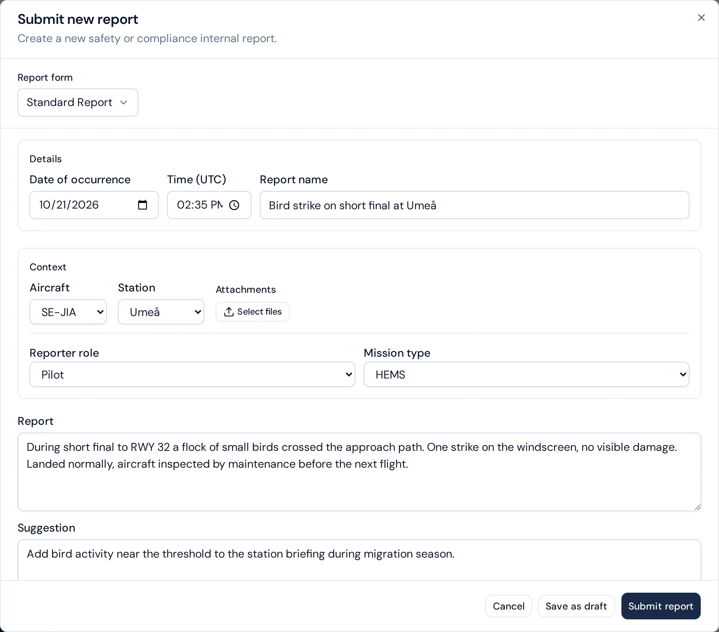The width and height of the screenshot is (719, 632).
Task: Click the 'Mission type' label
Action: [397, 353]
